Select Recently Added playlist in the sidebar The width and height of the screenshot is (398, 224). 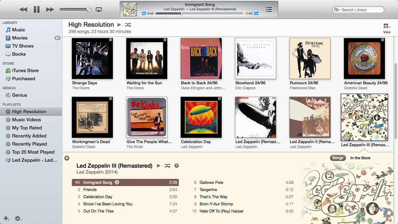tap(29, 136)
